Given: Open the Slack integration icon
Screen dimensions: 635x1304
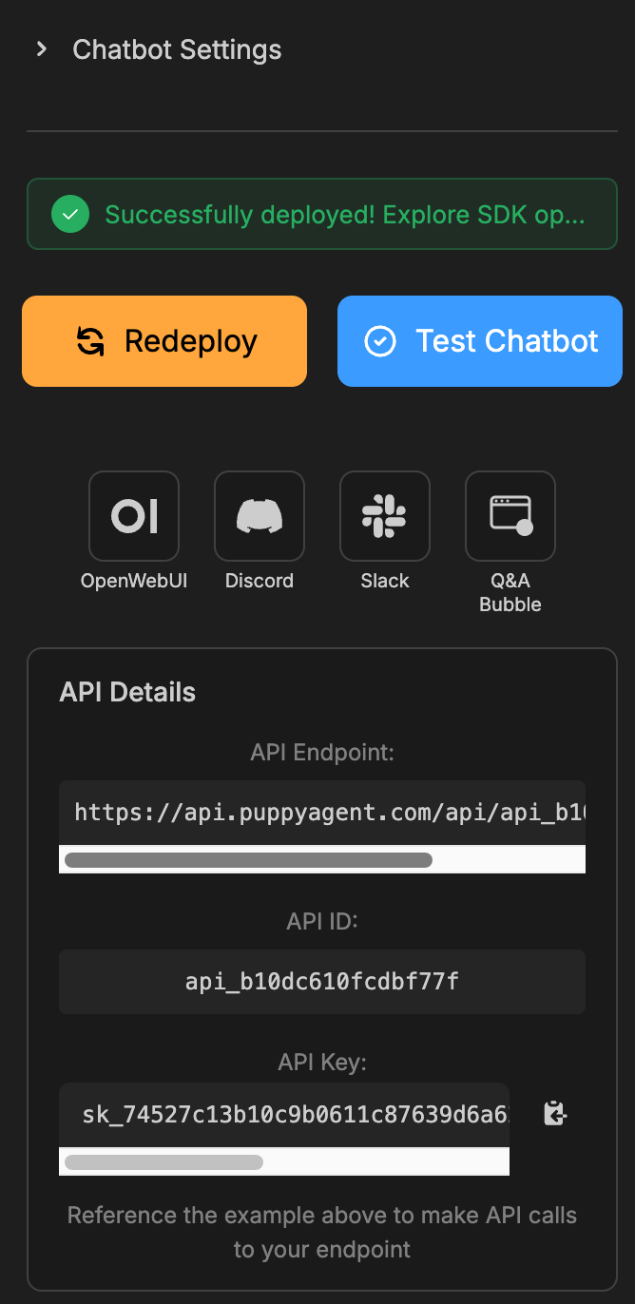Looking at the screenshot, I should pos(385,516).
